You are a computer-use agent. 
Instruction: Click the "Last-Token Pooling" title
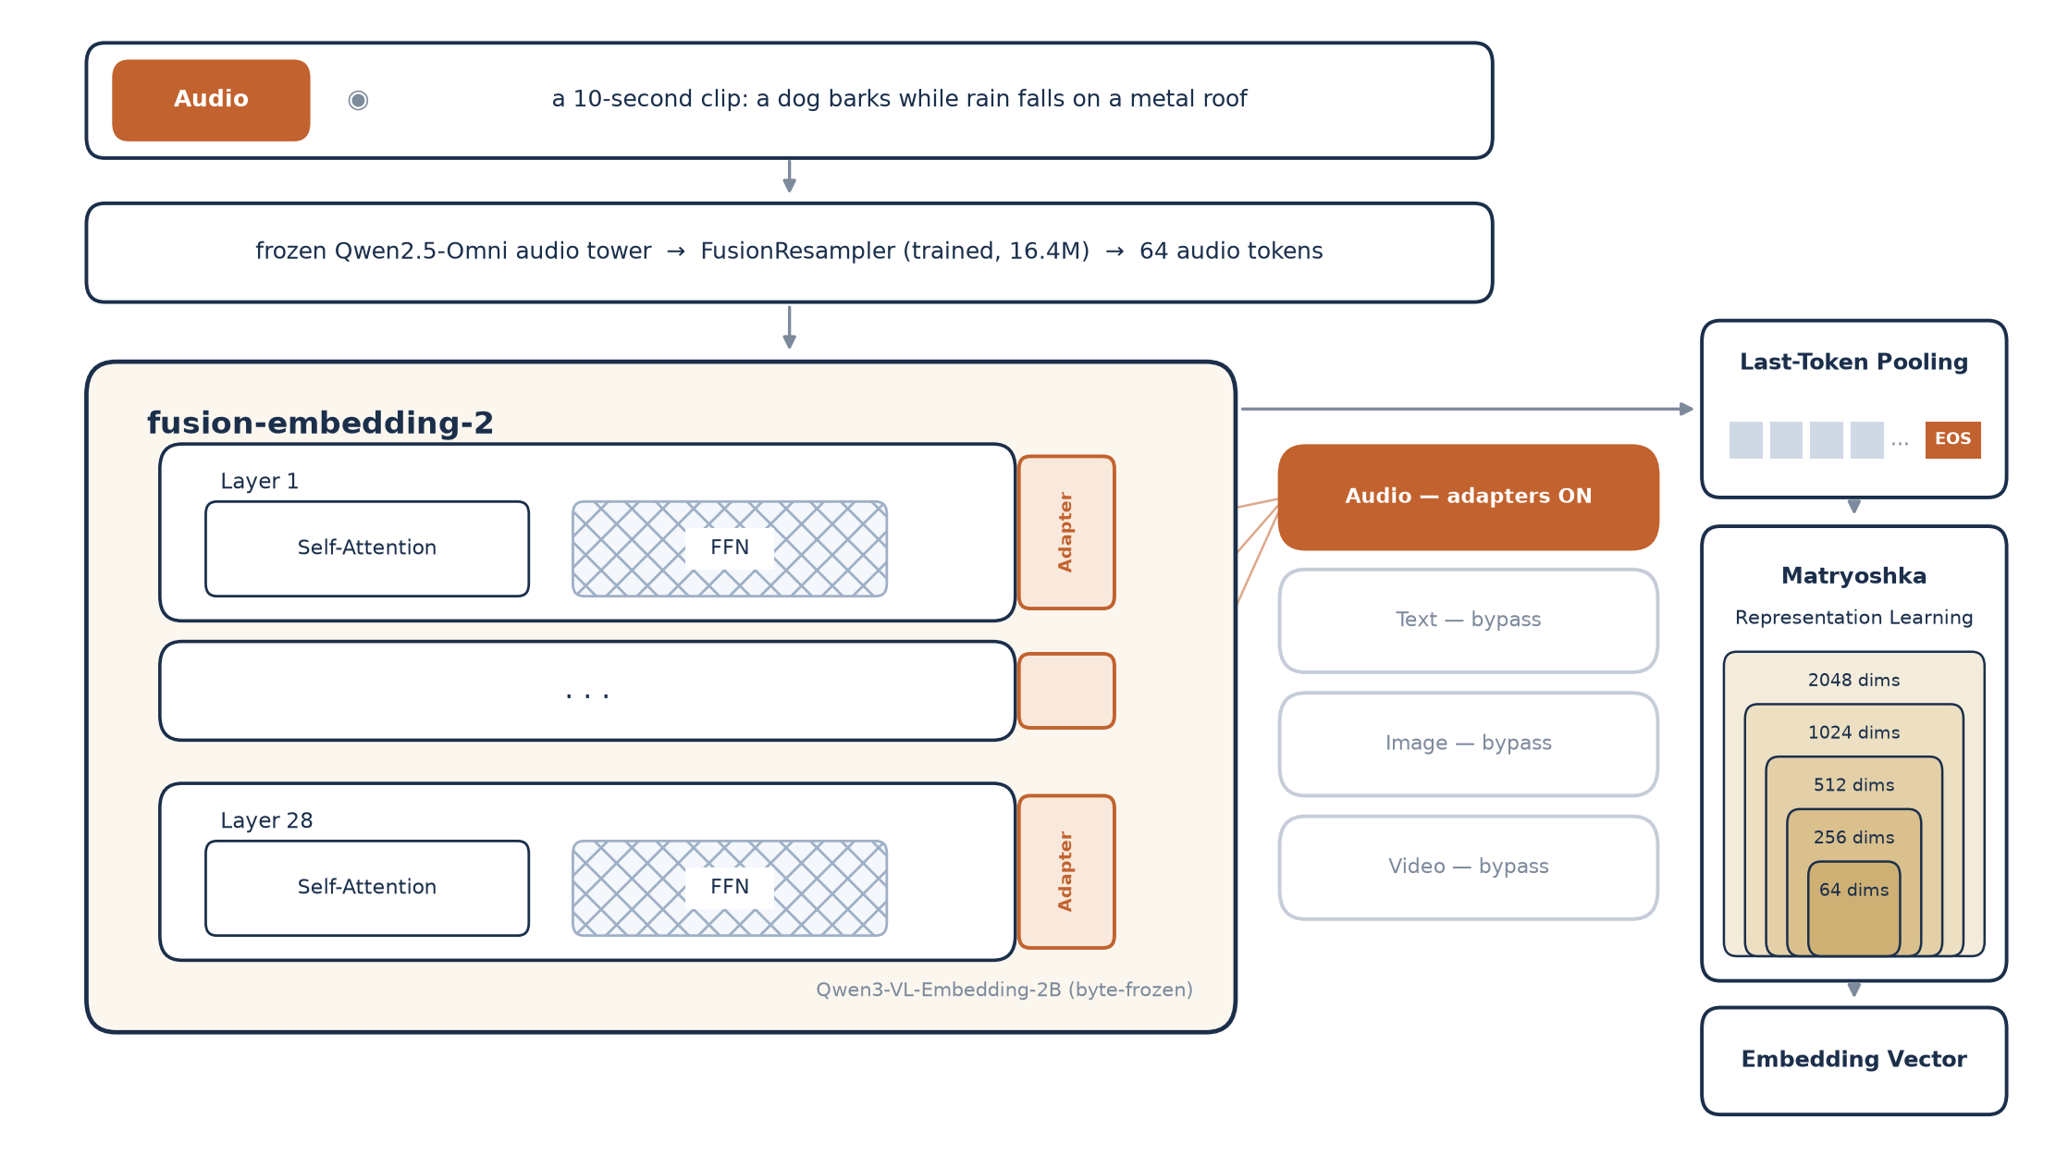click(x=1853, y=362)
